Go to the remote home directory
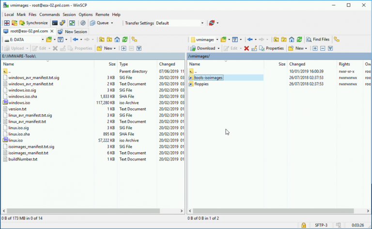 292,40
